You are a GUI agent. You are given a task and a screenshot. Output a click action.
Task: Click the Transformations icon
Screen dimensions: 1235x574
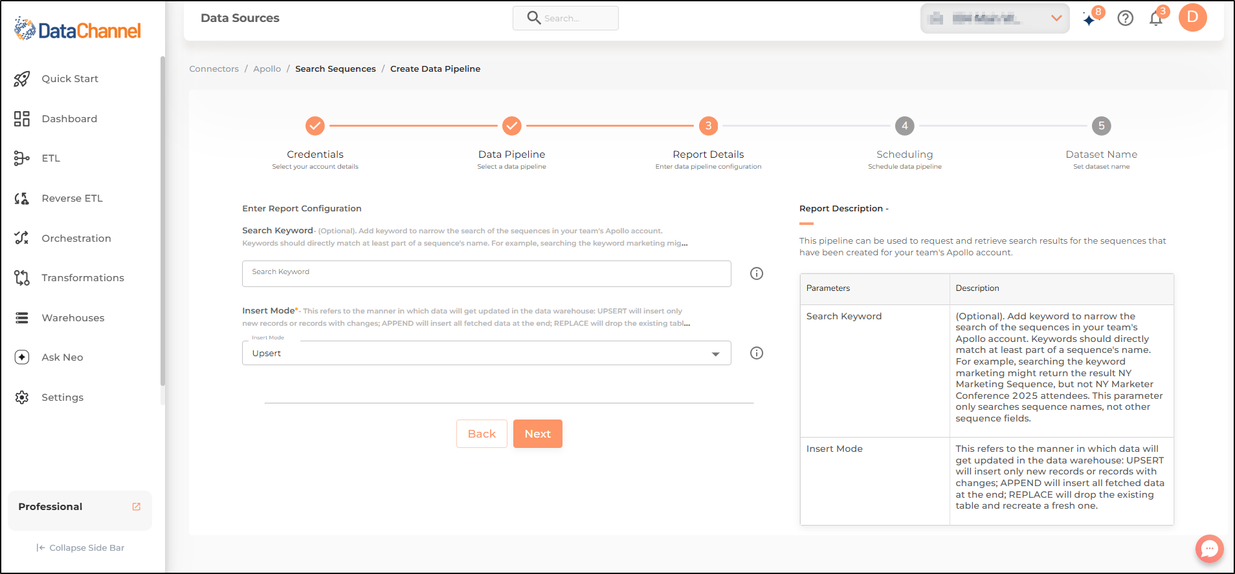coord(22,278)
